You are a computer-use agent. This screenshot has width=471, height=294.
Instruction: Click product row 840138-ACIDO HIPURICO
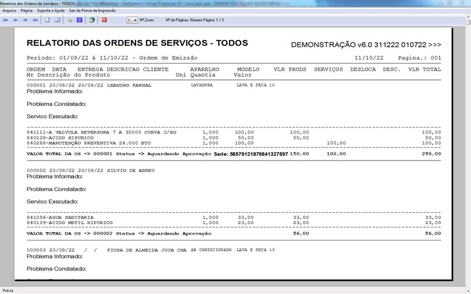click(x=234, y=138)
